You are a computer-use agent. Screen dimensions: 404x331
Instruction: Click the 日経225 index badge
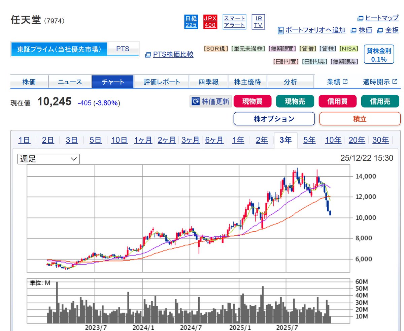click(191, 22)
